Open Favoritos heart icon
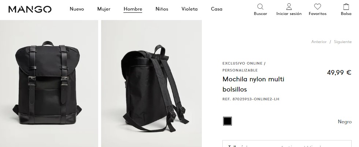The width and height of the screenshot is (359, 147). (318, 7)
